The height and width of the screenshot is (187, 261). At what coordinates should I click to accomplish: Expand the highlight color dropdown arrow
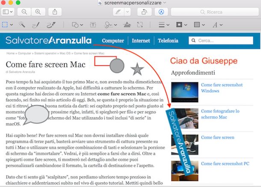128,12
